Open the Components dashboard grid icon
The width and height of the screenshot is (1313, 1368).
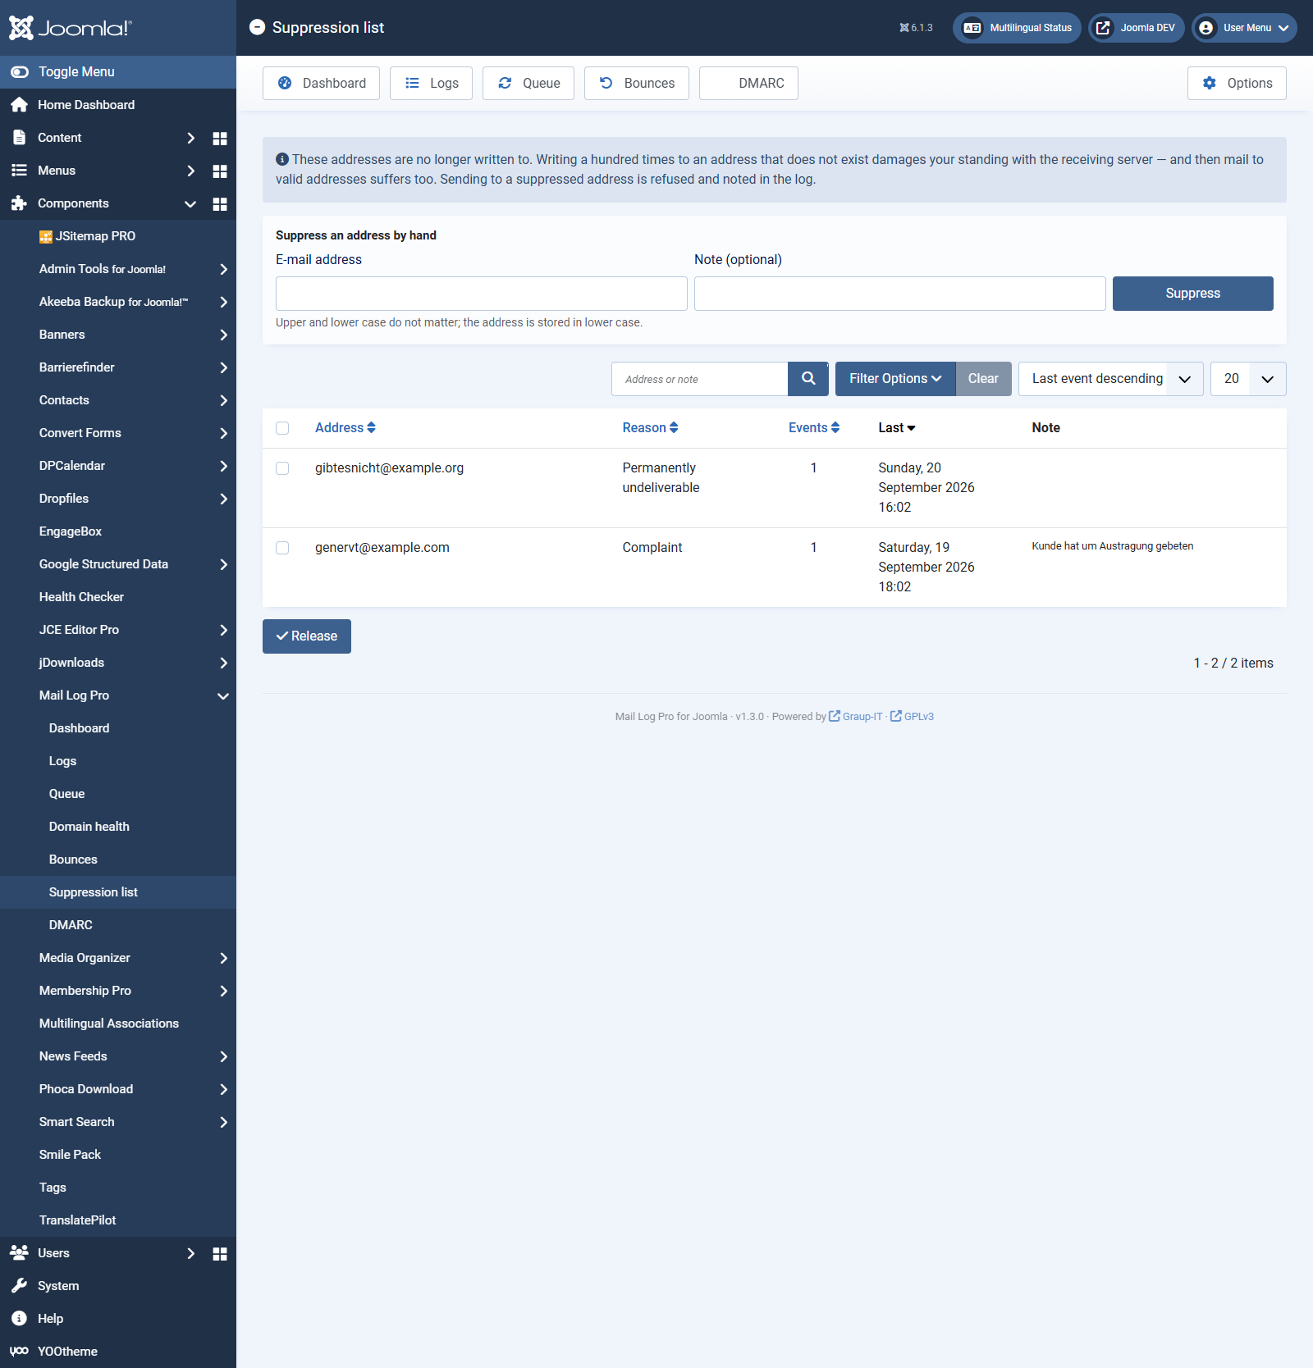pyautogui.click(x=220, y=203)
